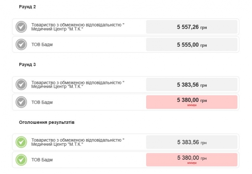Click the green checkmark icon for Медичний Центр in results
Image resolution: width=252 pixels, height=174 pixels.
(21, 142)
